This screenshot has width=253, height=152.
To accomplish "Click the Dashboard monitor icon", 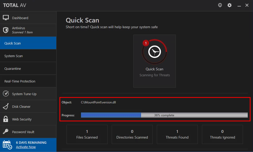I will pyautogui.click(x=6, y=18).
